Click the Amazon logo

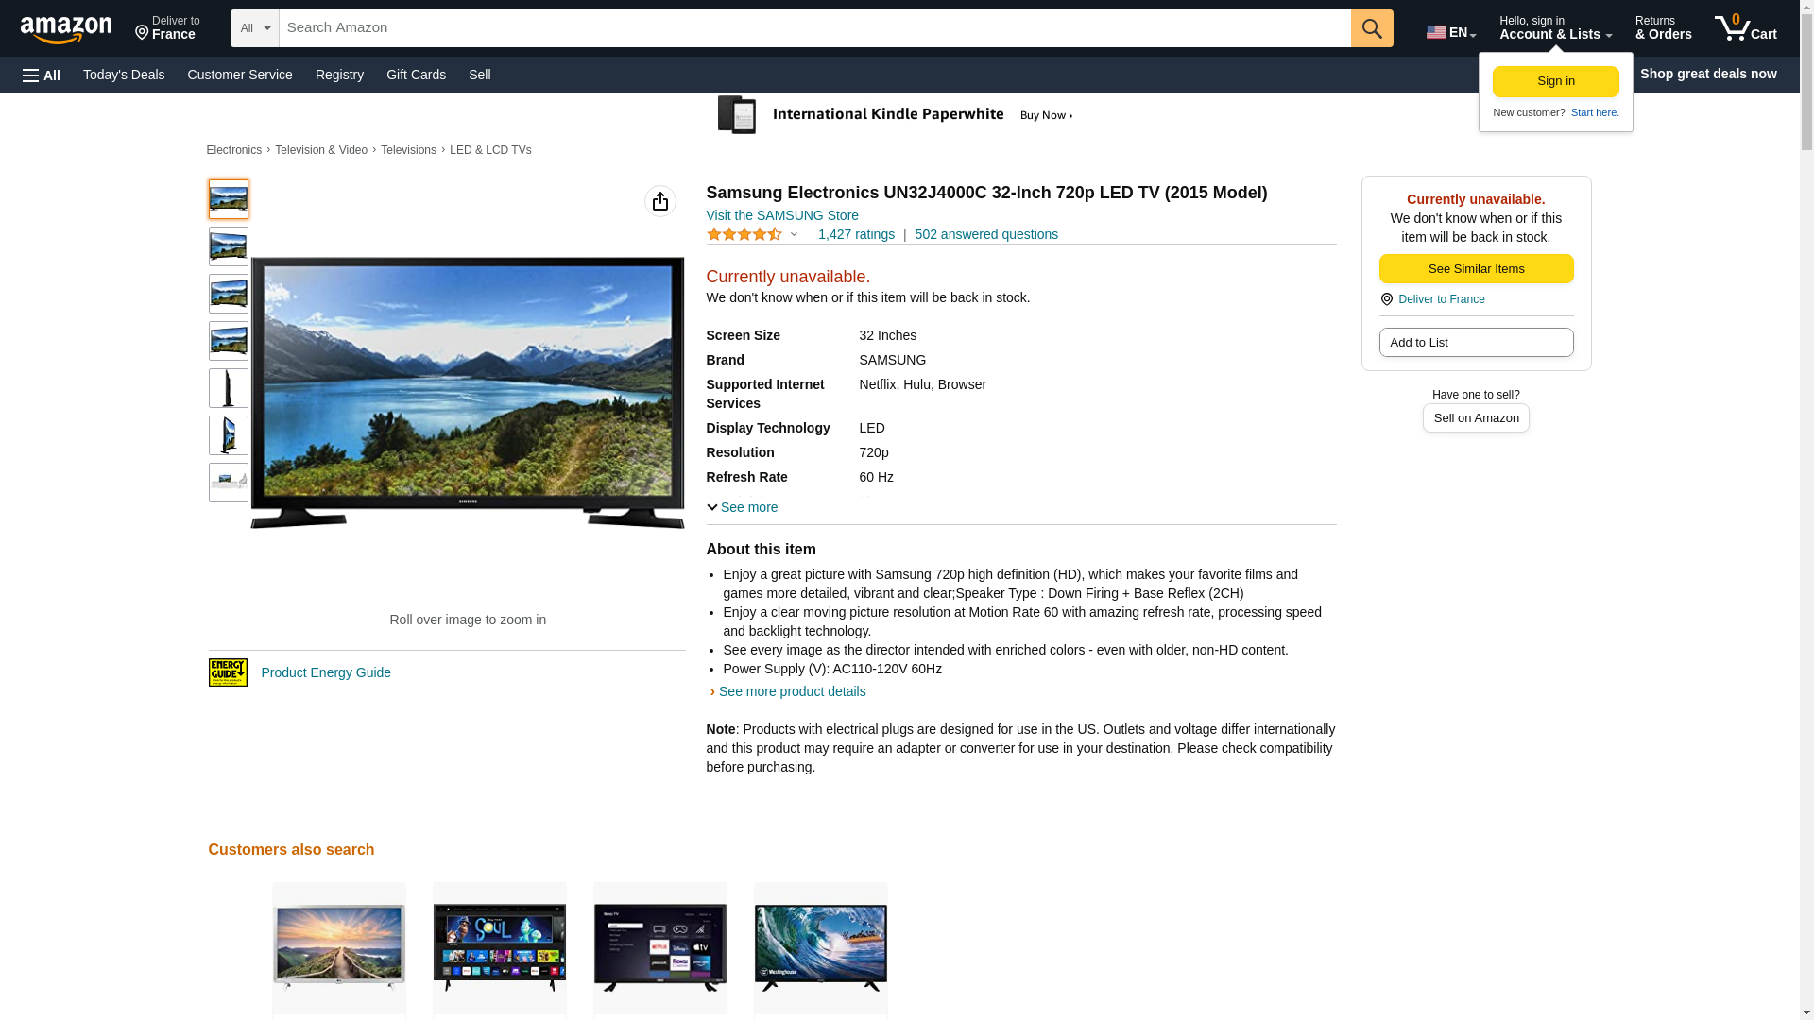click(x=66, y=29)
